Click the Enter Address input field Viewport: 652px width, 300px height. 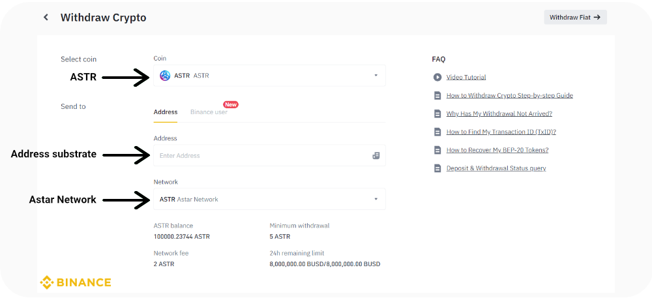[x=261, y=156]
